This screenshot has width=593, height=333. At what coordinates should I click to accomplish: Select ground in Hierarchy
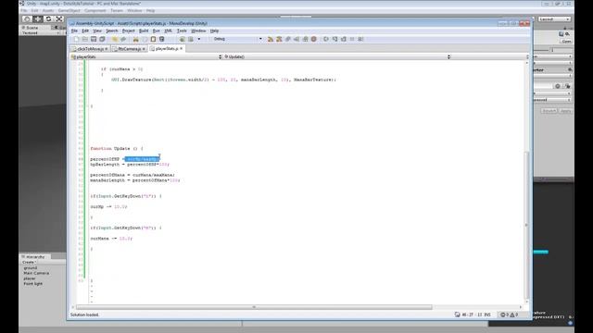pos(31,267)
